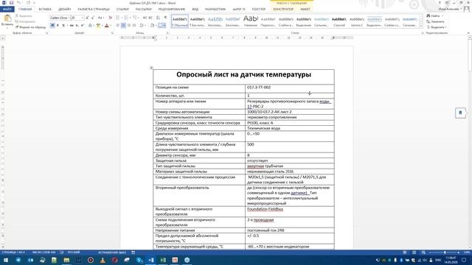Switch to the ССЫЛКИ ribbon tab
The image size is (472, 265).
pos(122,10)
